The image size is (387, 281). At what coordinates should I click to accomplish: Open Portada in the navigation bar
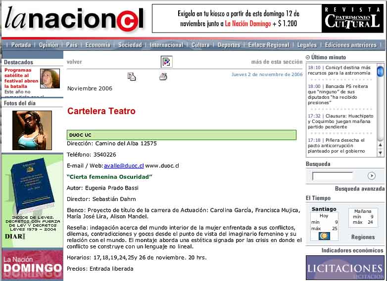click(x=21, y=45)
